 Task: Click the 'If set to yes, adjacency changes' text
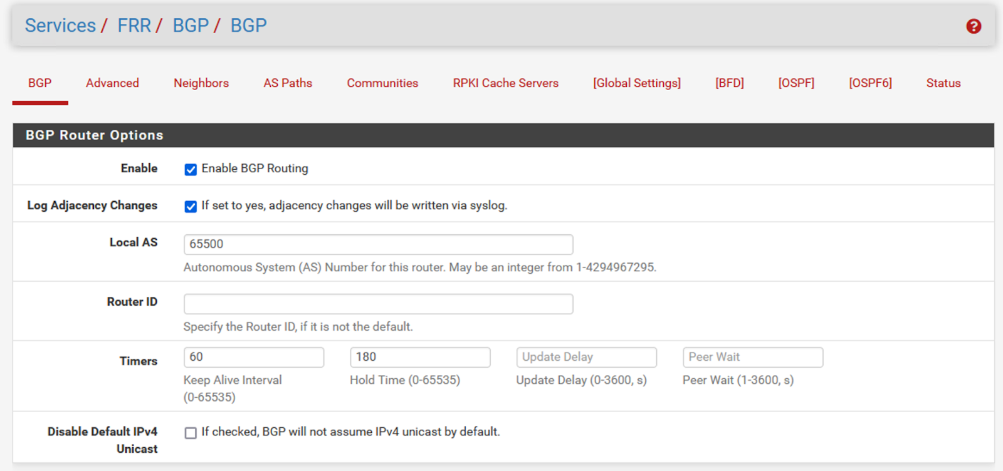(354, 205)
